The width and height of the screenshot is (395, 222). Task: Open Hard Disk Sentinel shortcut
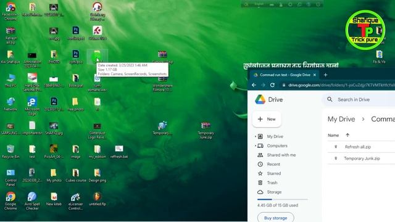[32, 83]
